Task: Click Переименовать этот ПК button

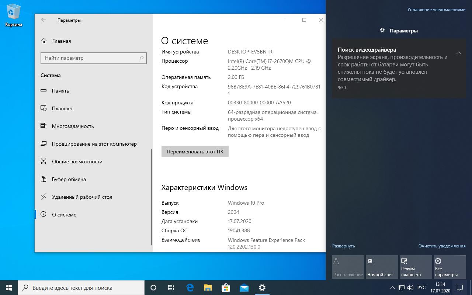Action: coord(195,151)
